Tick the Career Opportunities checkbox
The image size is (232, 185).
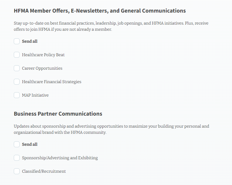17,68
